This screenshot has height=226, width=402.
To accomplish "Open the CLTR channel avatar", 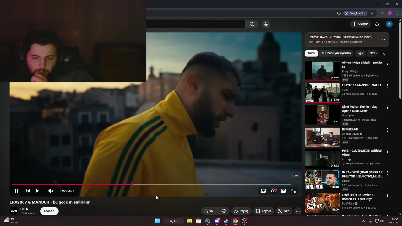I will [14, 211].
